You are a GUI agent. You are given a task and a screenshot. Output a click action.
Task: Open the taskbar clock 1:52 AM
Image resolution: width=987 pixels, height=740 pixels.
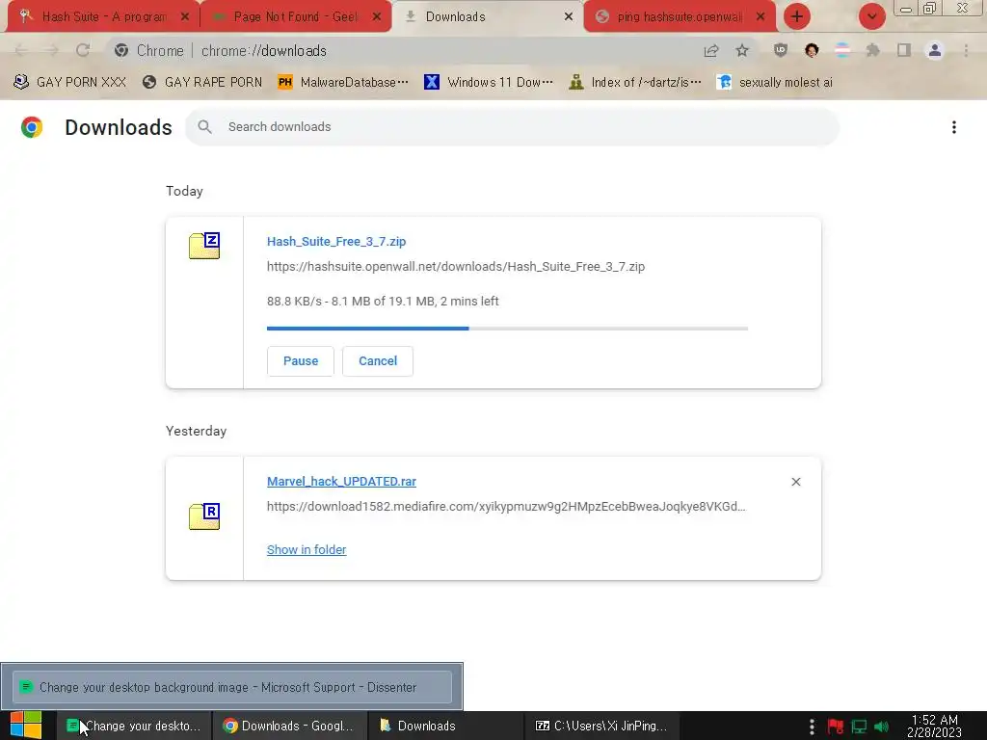pos(934,727)
